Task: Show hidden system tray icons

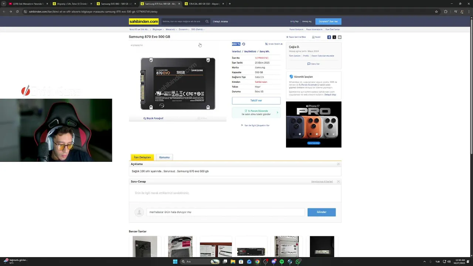Action: (424, 262)
